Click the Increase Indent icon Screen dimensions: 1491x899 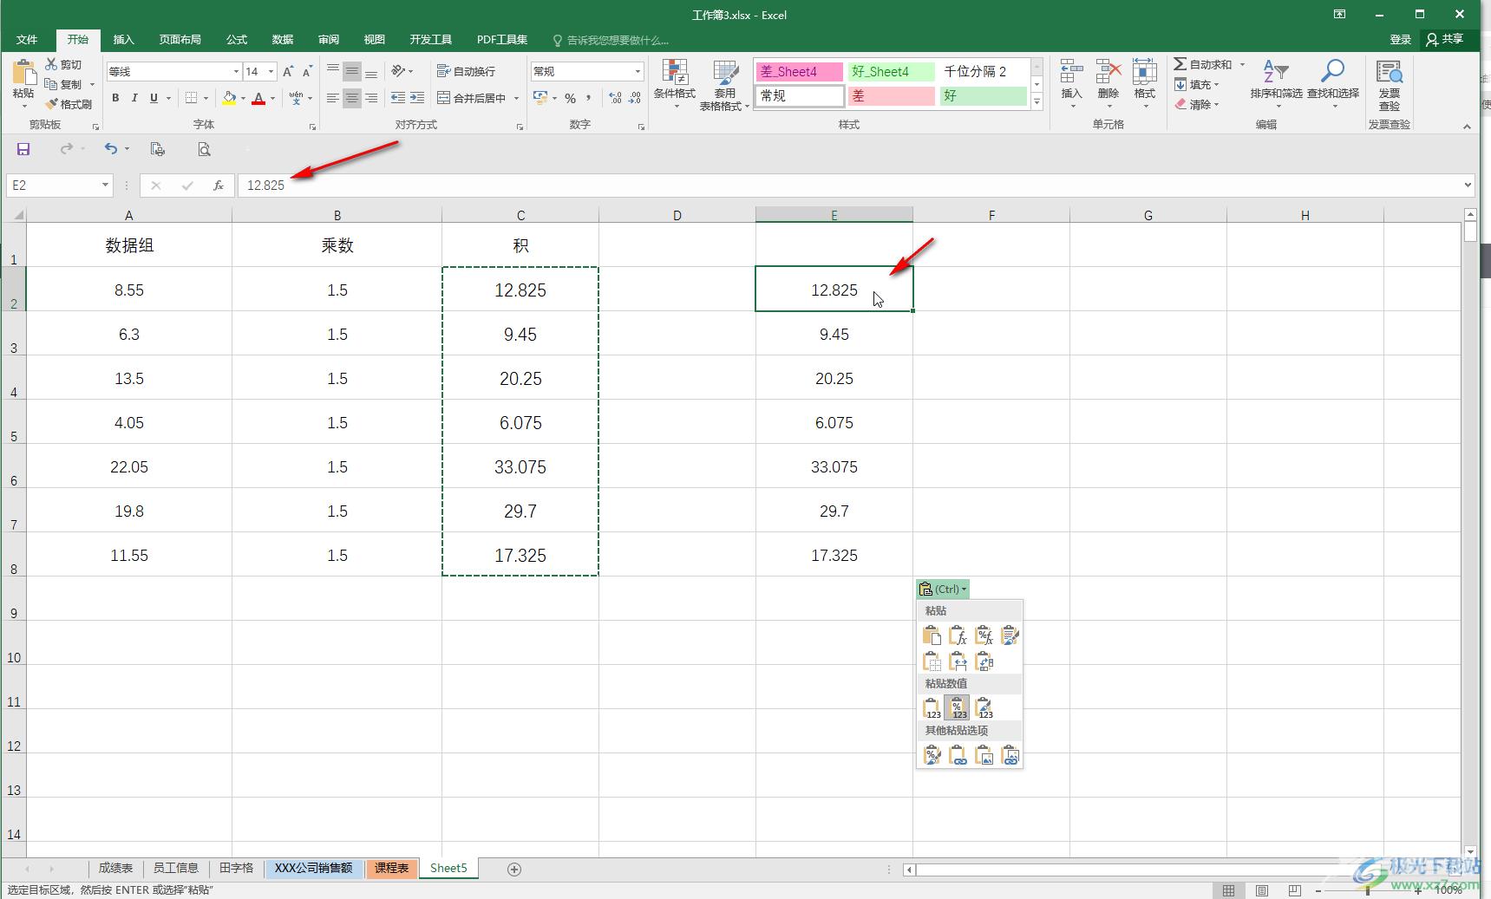pos(417,98)
